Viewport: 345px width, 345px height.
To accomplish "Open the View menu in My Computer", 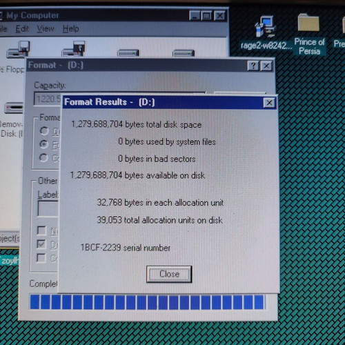I will (x=46, y=29).
